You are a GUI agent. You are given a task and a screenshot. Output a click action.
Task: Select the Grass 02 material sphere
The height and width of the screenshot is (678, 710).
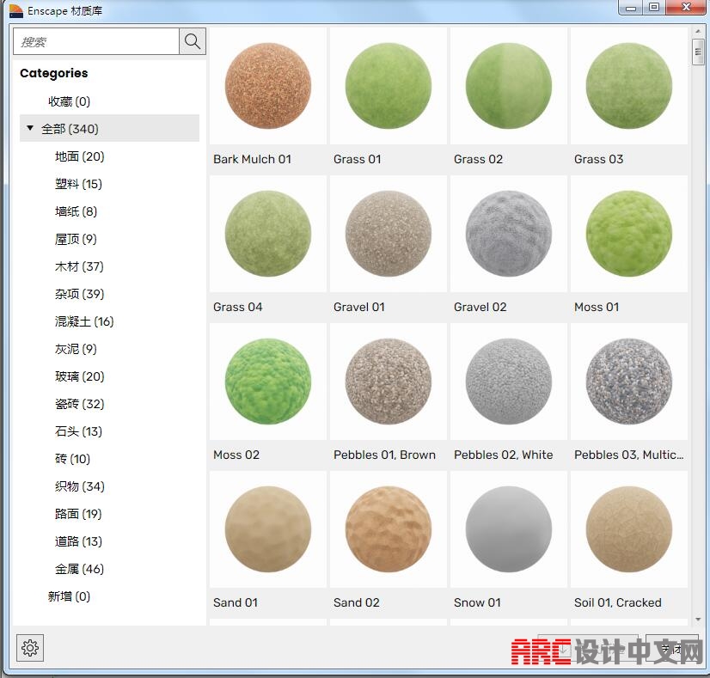coord(509,86)
